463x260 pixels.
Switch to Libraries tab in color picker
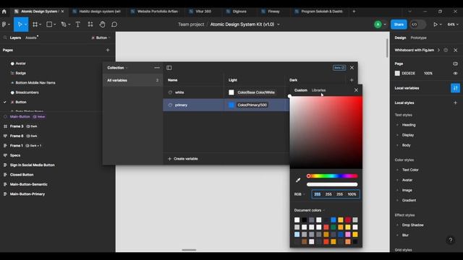coord(318,90)
